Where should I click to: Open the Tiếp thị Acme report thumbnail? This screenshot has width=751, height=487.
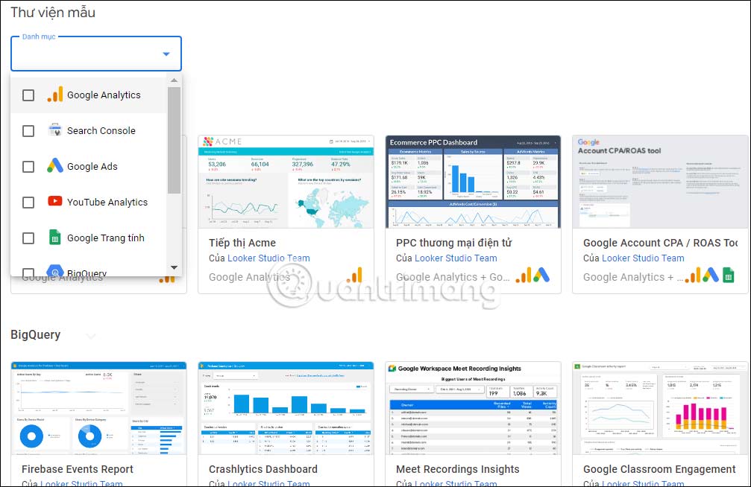(286, 182)
